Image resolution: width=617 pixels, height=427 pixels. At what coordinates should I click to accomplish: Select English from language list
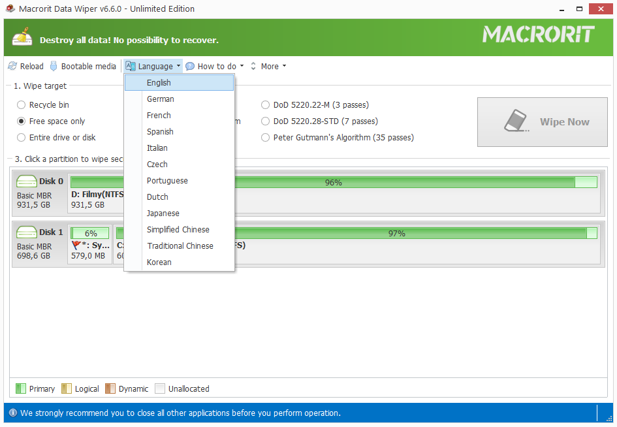[180, 83]
